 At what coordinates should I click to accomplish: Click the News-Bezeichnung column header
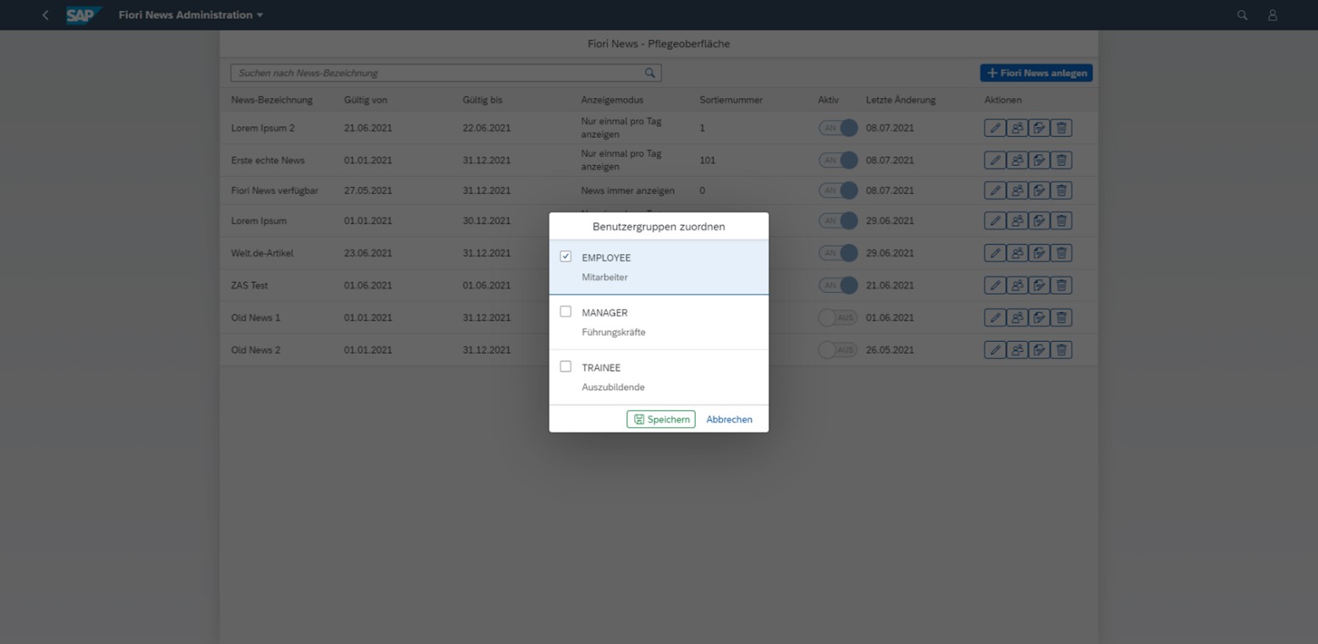[272, 100]
